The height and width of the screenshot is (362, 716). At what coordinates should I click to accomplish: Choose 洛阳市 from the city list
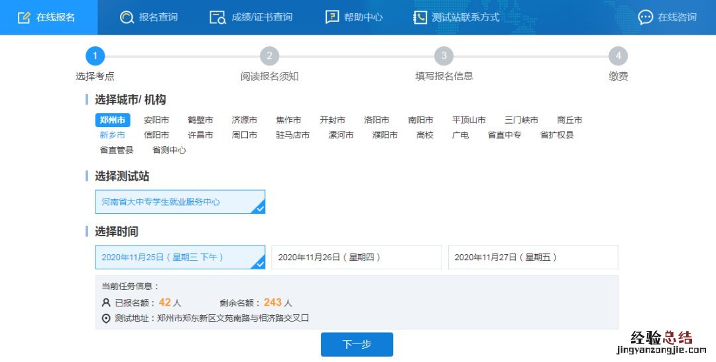pos(377,120)
